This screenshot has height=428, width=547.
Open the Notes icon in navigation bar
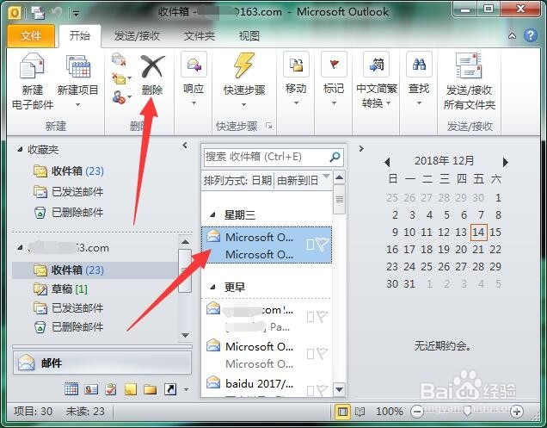pos(131,389)
